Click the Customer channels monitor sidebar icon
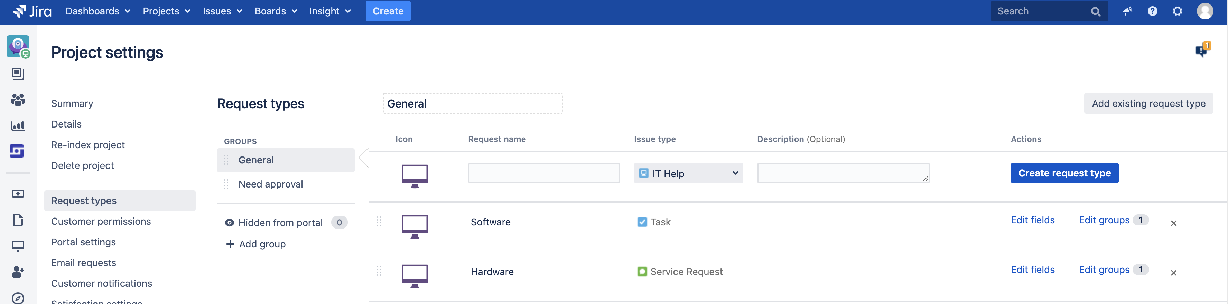1228x304 pixels. point(18,246)
